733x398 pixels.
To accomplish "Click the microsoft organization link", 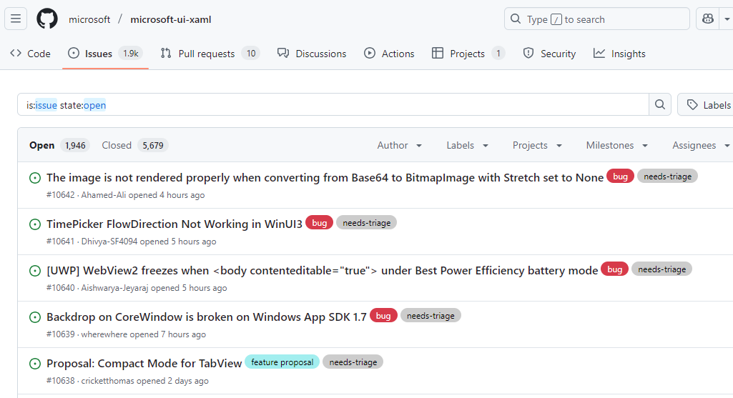I will pyautogui.click(x=89, y=19).
